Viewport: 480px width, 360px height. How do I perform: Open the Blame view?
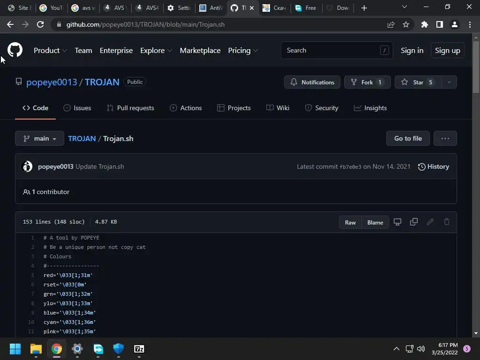(375, 223)
